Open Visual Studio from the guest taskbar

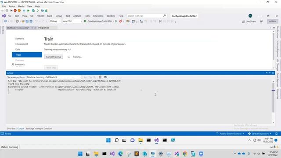click(x=157, y=140)
